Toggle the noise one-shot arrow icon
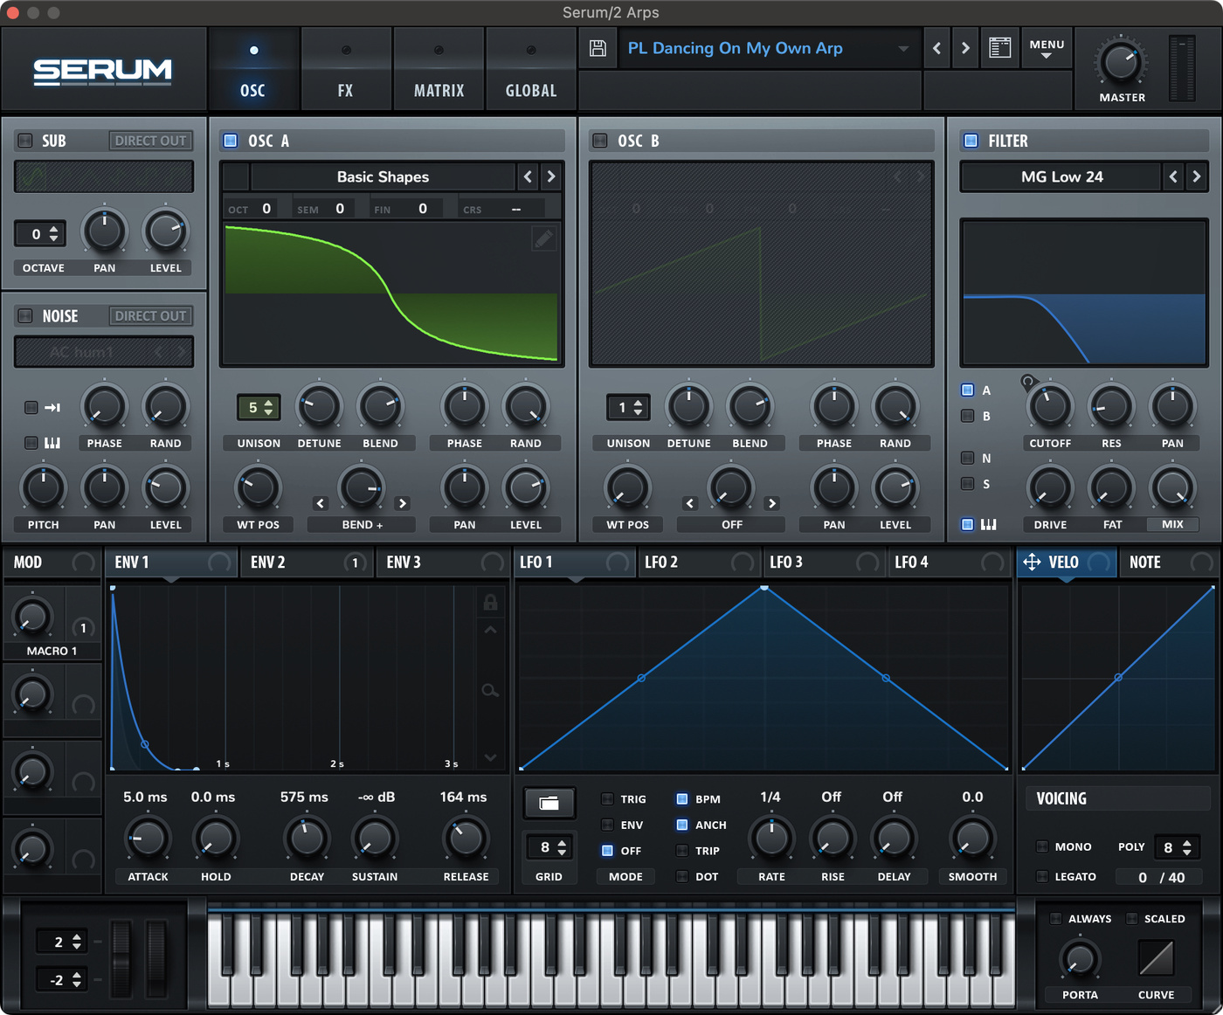Viewport: 1223px width, 1015px height. coord(52,407)
